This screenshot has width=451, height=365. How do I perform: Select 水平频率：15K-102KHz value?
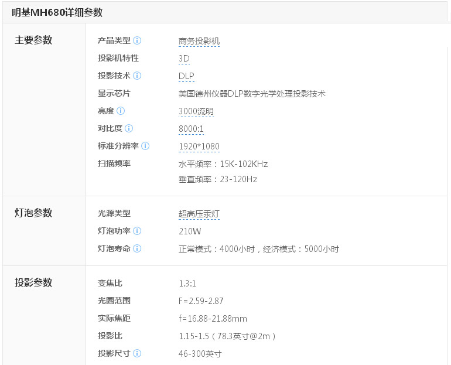pos(223,164)
